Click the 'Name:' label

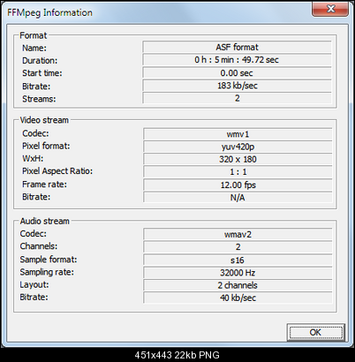(x=34, y=48)
